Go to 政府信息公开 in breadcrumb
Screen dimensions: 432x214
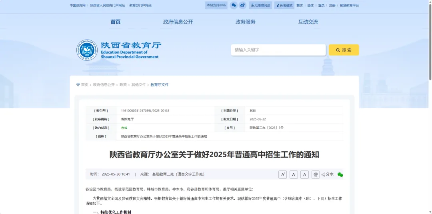pos(104,85)
